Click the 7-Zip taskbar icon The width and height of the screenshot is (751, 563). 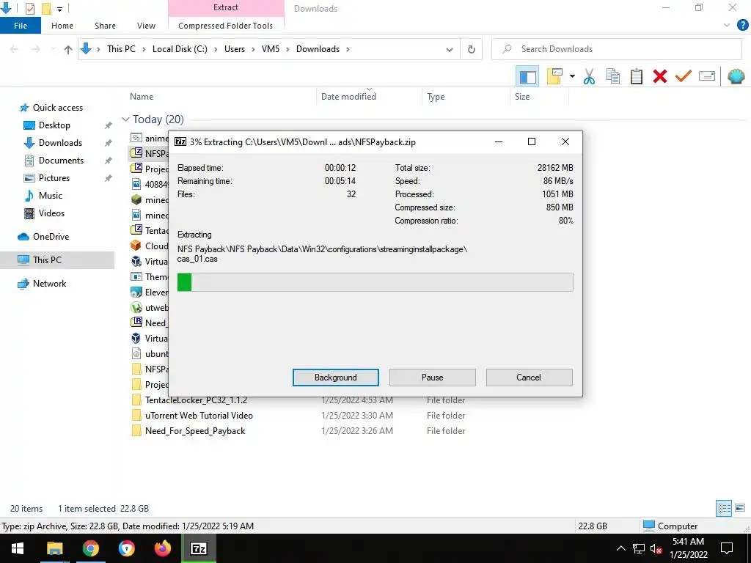pos(199,548)
